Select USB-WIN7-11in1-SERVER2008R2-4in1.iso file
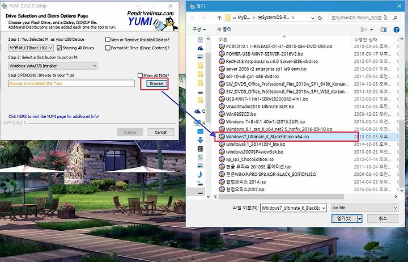Image resolution: width=408 pixels, height=262 pixels. click(x=267, y=99)
